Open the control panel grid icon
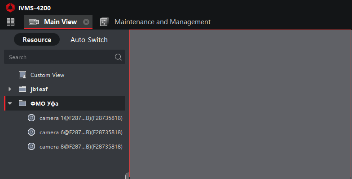352x179 pixels. tap(11, 22)
